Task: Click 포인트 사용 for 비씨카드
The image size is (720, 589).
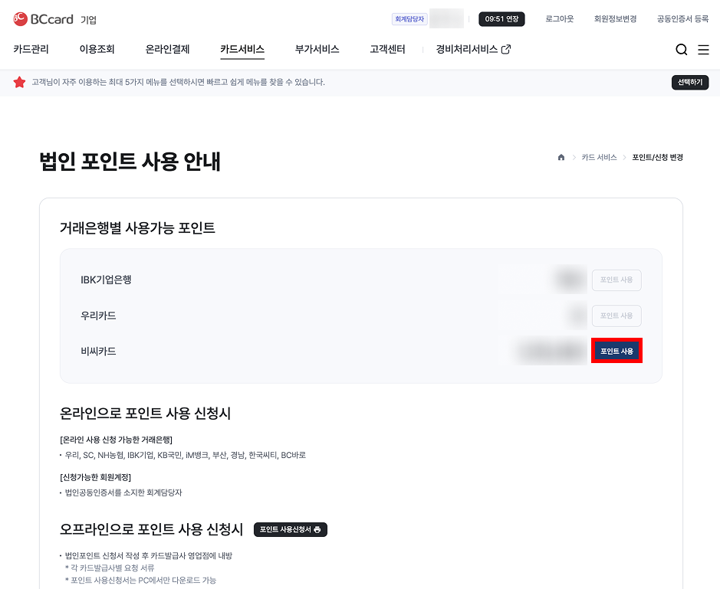Action: coord(616,351)
